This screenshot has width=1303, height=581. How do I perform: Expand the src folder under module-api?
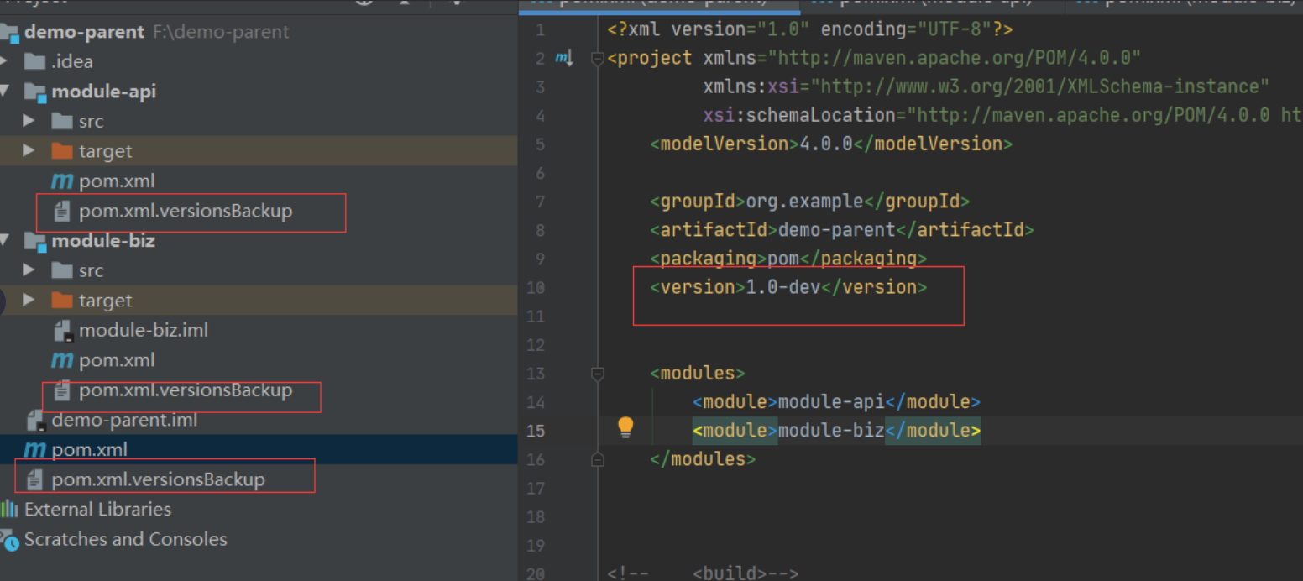29,121
